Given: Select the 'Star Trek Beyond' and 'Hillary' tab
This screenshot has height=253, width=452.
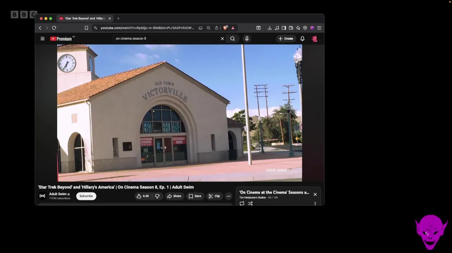Looking at the screenshot, I should (x=85, y=18).
